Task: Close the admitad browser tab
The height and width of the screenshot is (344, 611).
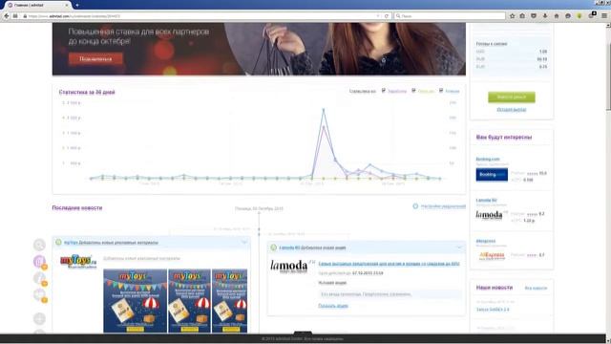Action: 67,5
